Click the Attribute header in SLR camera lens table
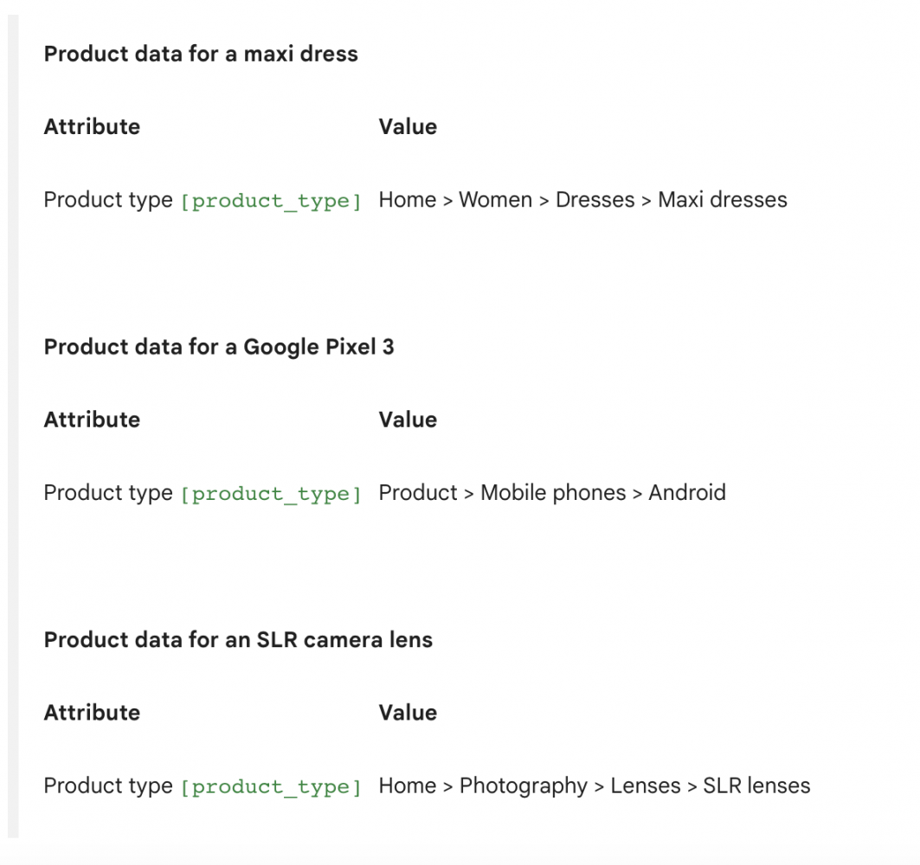The height and width of the screenshot is (865, 920). tap(92, 713)
